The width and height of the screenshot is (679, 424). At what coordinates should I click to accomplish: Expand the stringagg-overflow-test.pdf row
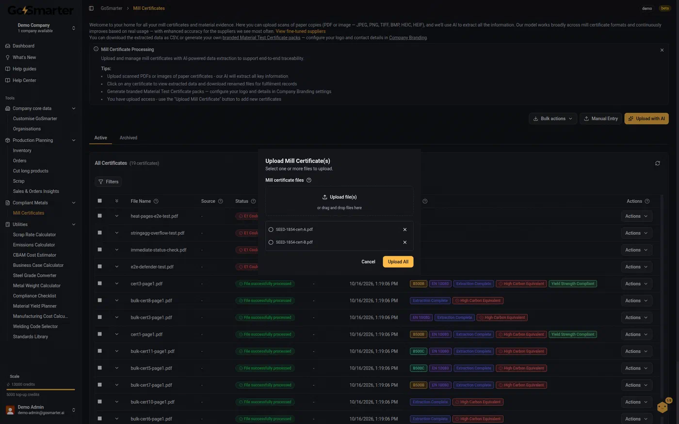click(117, 233)
